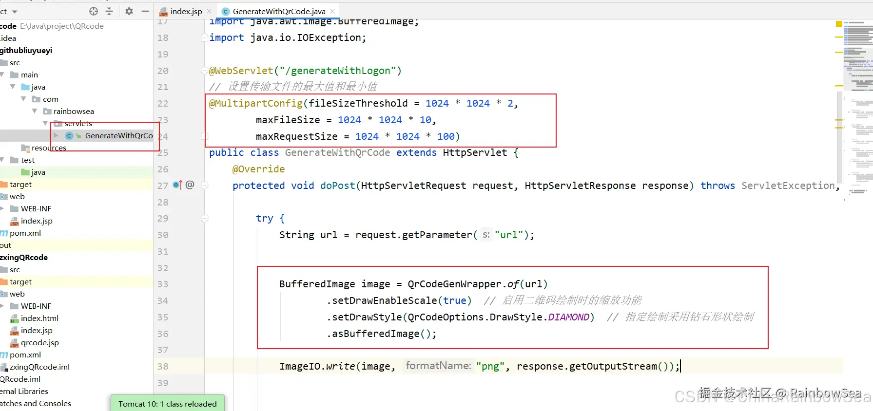Click the "/generateWithLogon" string
873x411 pixels.
pos(337,71)
